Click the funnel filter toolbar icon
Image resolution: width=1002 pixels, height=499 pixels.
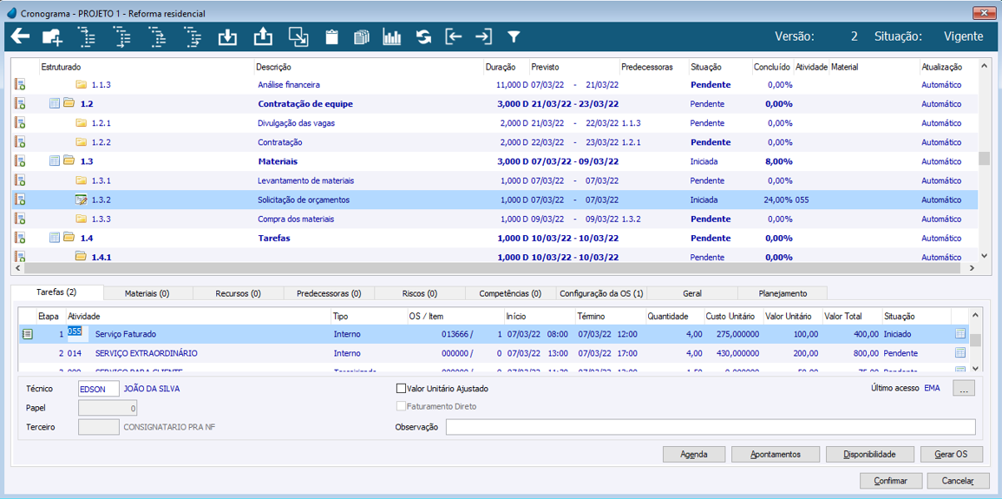click(514, 37)
